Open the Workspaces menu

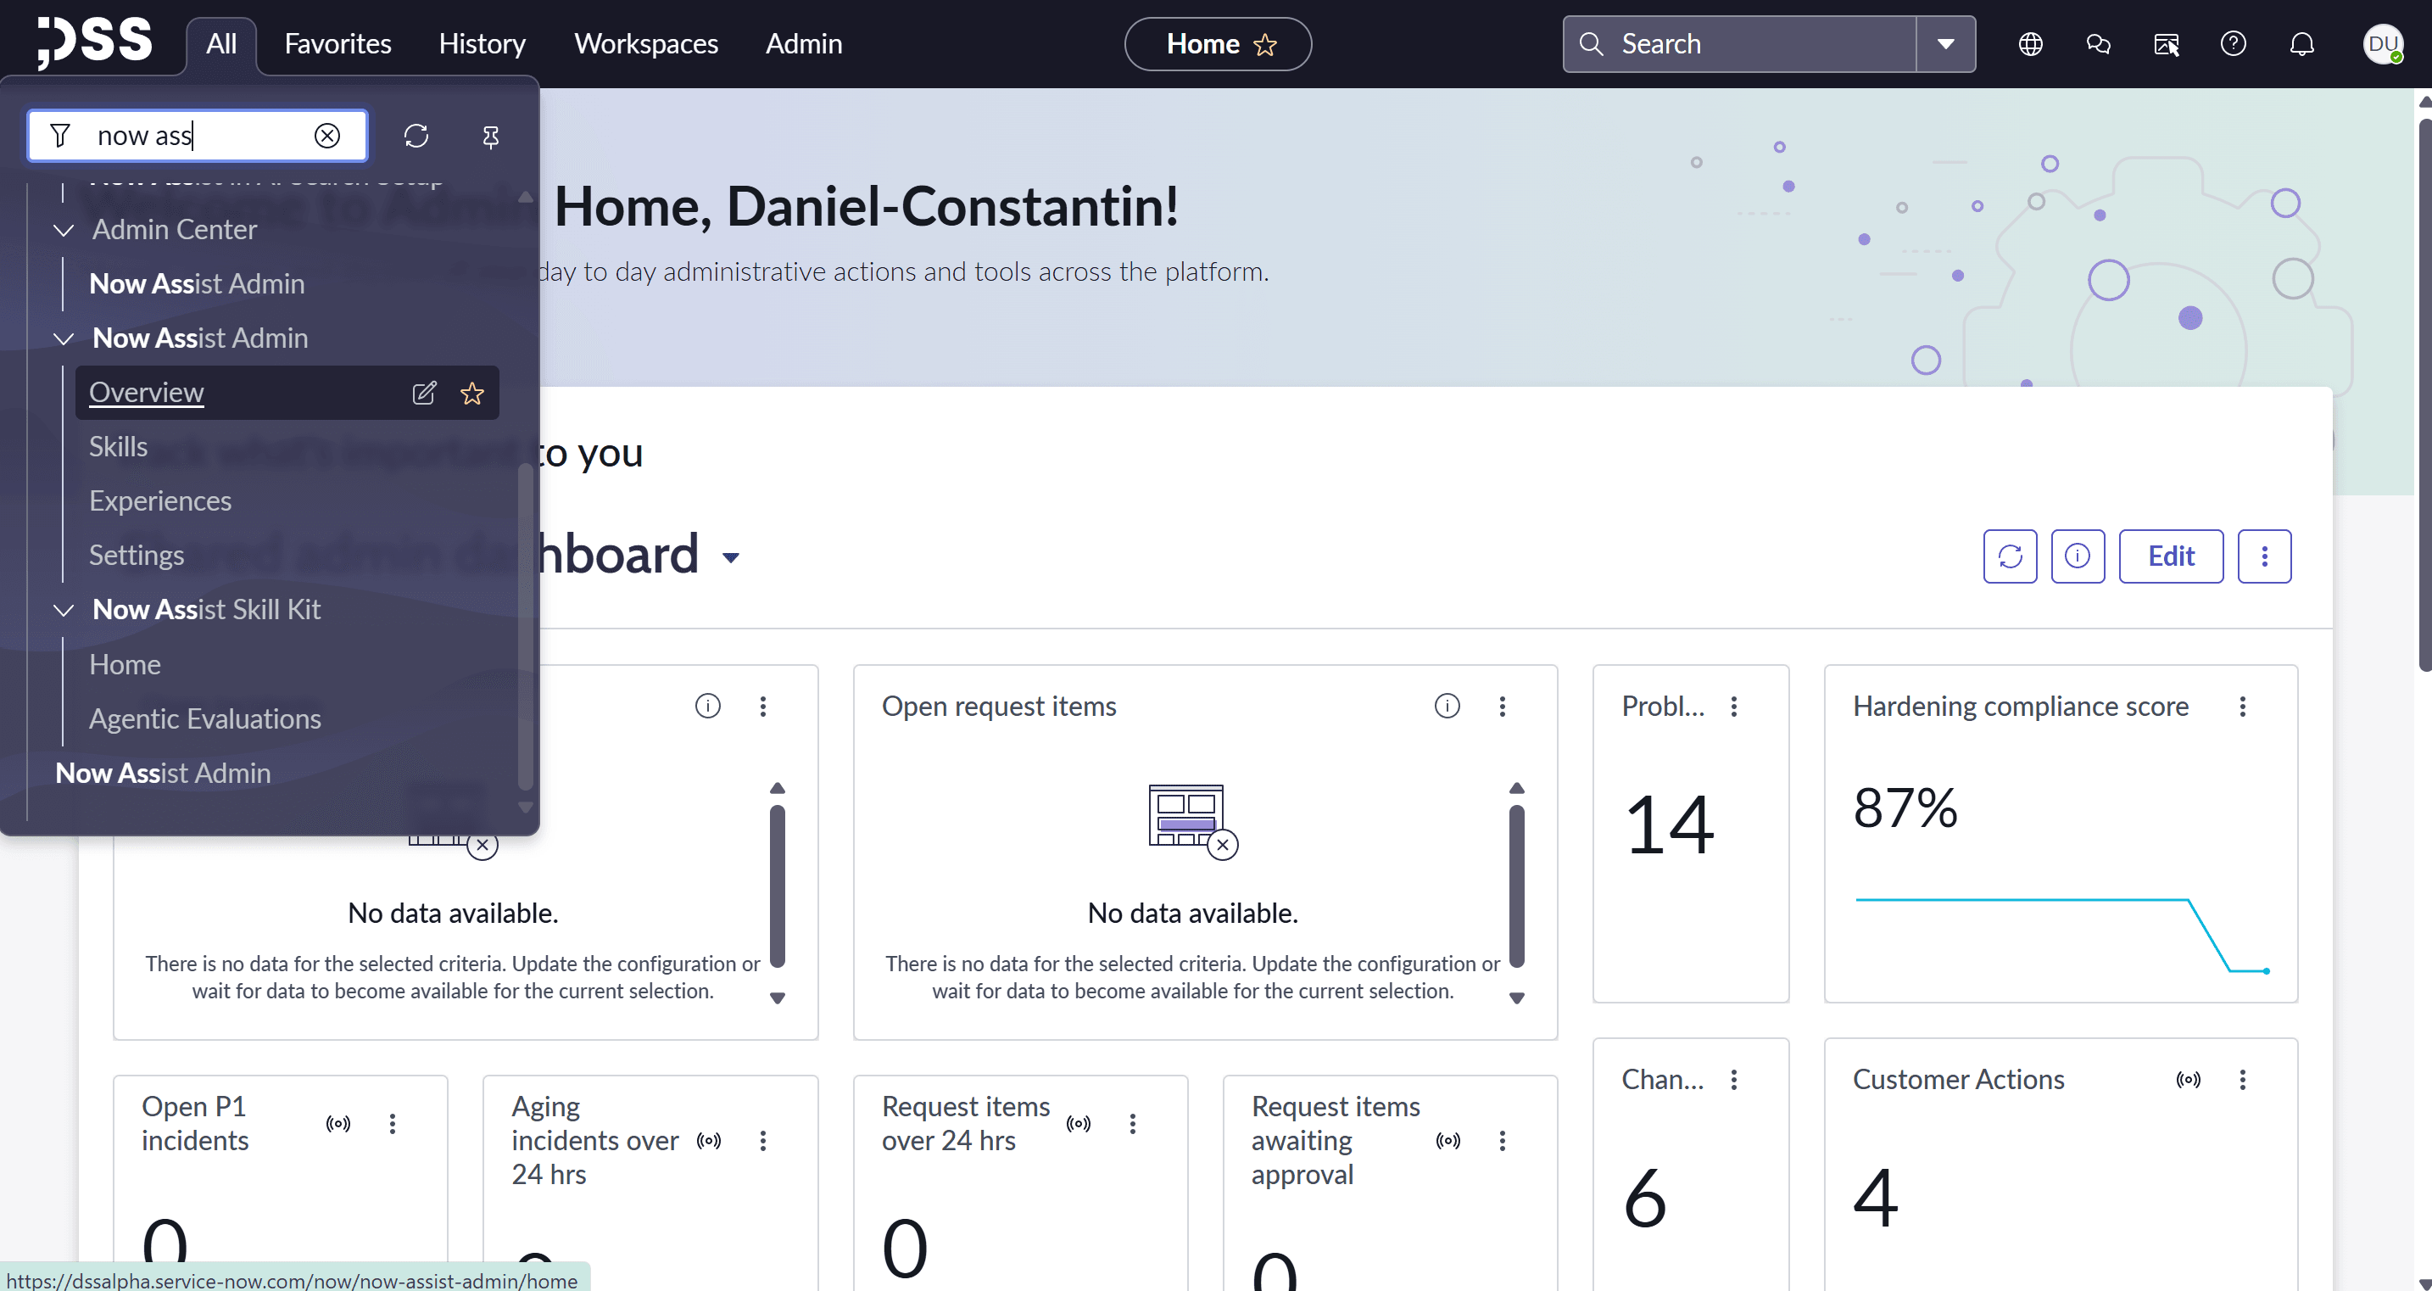(646, 44)
